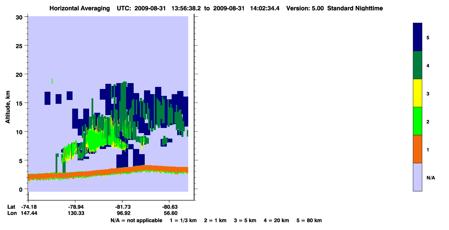This screenshot has height=230, width=449.
Task: Click the colorbar label 5
Action: click(428, 37)
